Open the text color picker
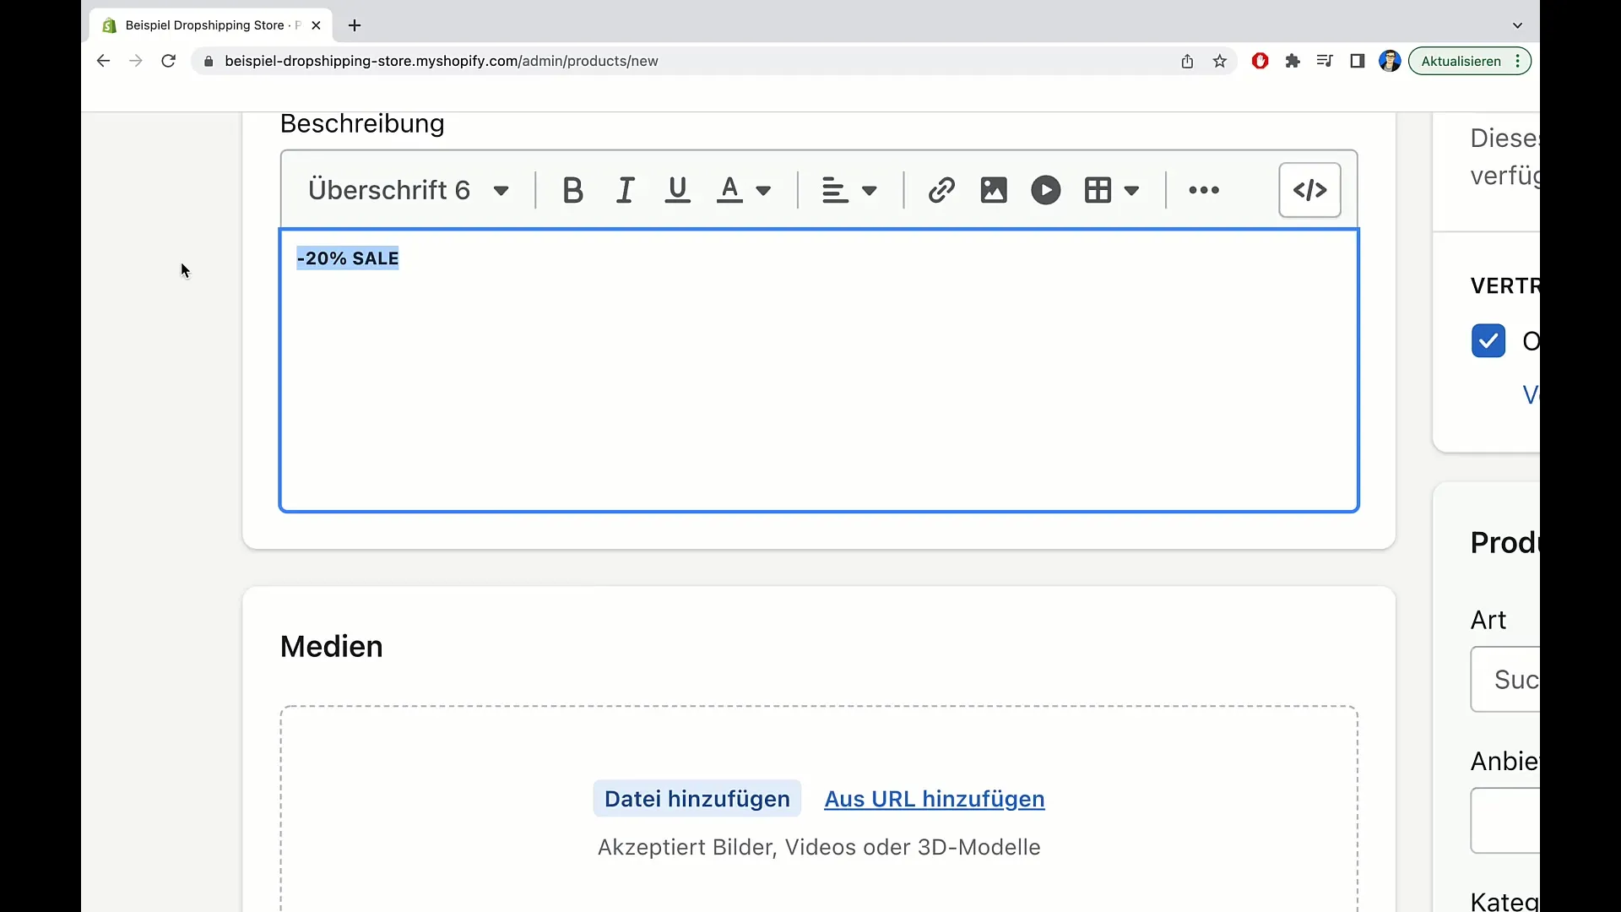 [744, 190]
